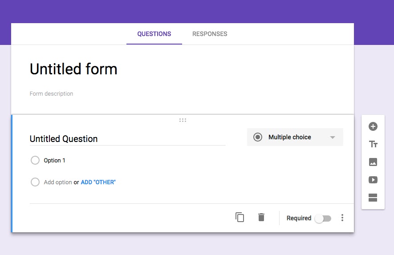This screenshot has width=394, height=255.
Task: Add an image using the sidebar icon
Action: click(x=373, y=162)
